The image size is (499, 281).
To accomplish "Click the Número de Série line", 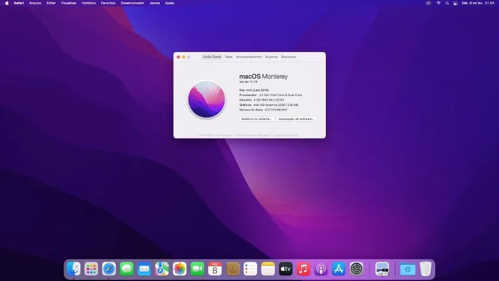I will (x=263, y=109).
